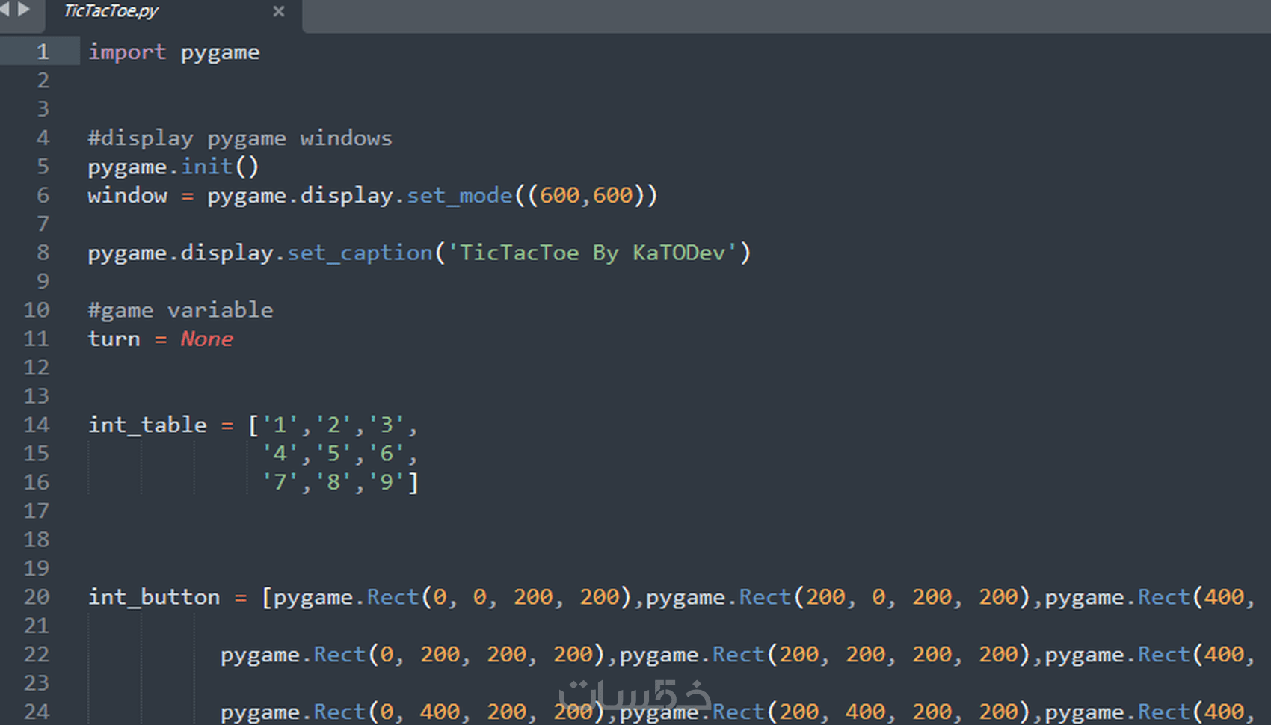
Task: Click the string '5' in int_table
Action: click(x=332, y=453)
